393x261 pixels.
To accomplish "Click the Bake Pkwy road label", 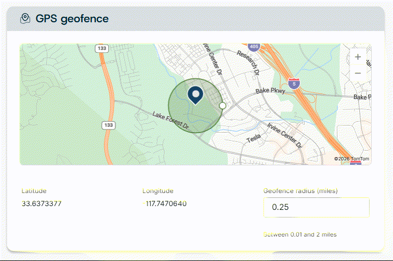I will 271,91.
